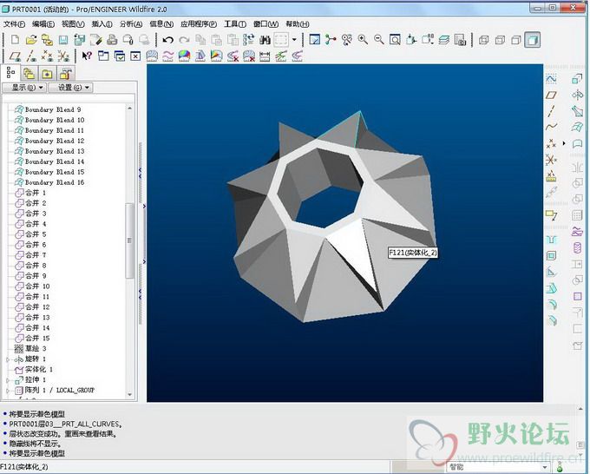Refit the model to the window
Image resolution: width=590 pixels, height=474 pixels.
[395, 40]
